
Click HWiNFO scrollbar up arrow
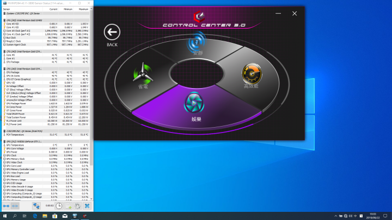point(91,9)
